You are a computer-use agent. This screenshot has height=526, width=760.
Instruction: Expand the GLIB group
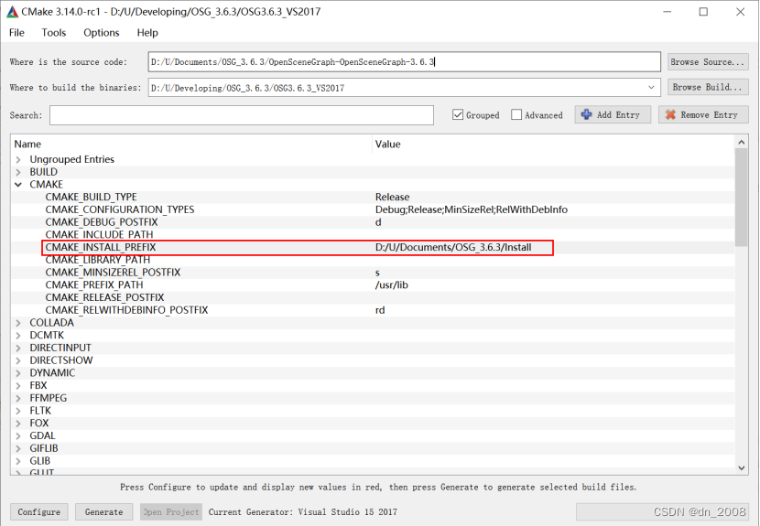coord(18,462)
